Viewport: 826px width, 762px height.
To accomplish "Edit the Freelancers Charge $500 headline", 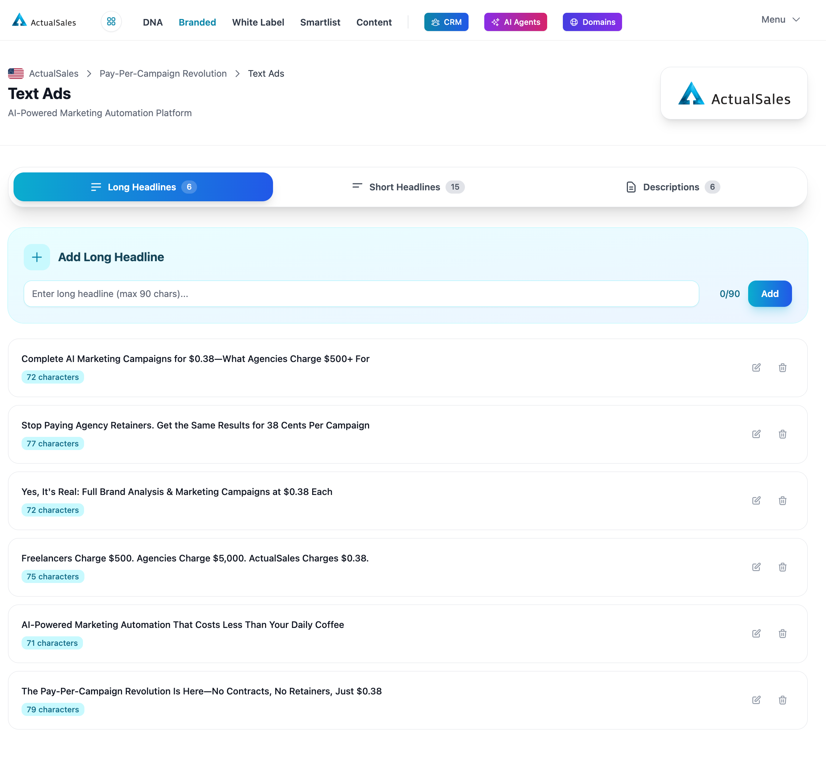I will point(756,567).
